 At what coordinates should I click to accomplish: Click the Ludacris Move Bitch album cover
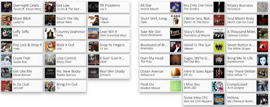point(7,20)
